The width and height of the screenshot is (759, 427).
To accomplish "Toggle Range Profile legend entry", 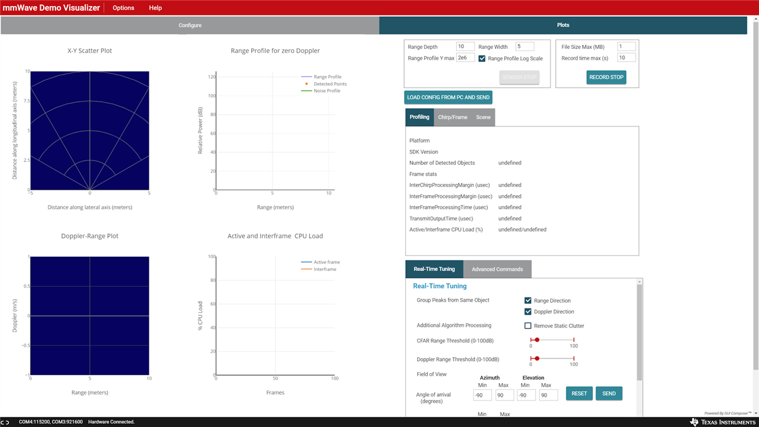I will (x=321, y=77).
